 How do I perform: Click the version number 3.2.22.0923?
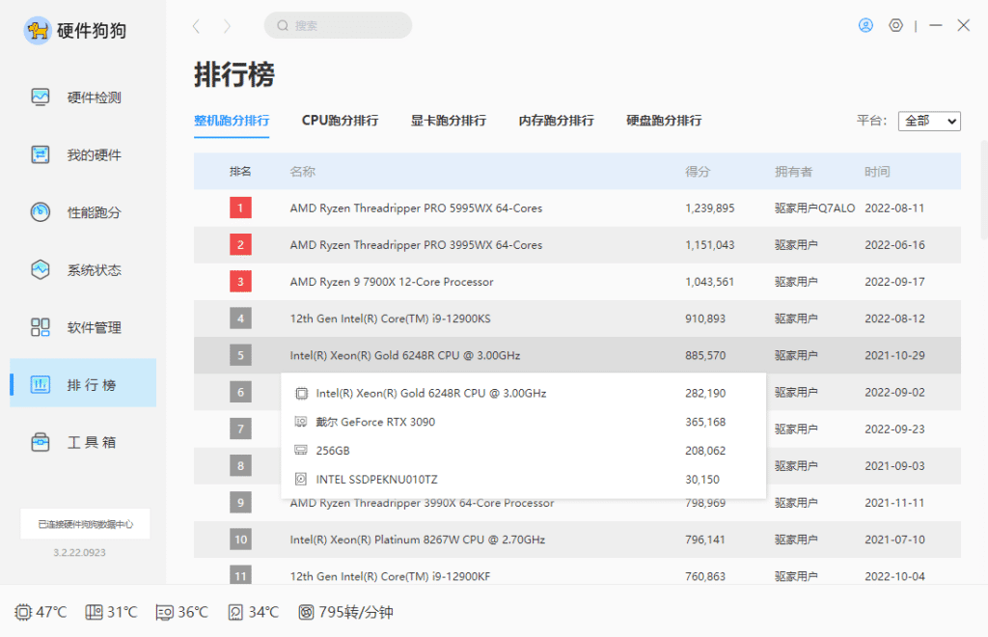[79, 553]
